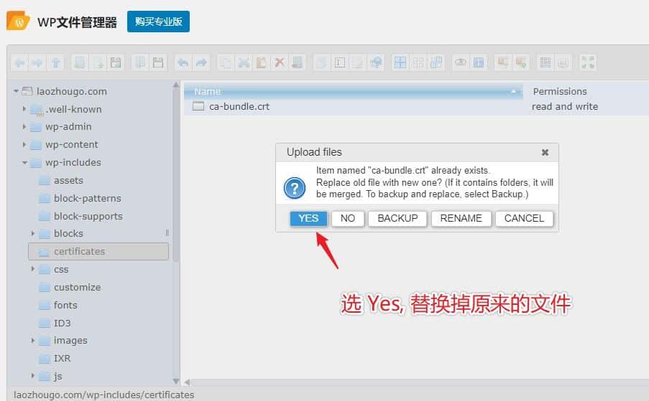The width and height of the screenshot is (649, 401).
Task: Click the Fullscreen toolbar icon
Action: [588, 63]
